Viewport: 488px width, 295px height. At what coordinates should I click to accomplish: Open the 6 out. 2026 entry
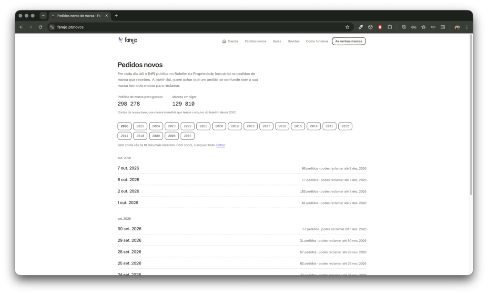(242, 180)
